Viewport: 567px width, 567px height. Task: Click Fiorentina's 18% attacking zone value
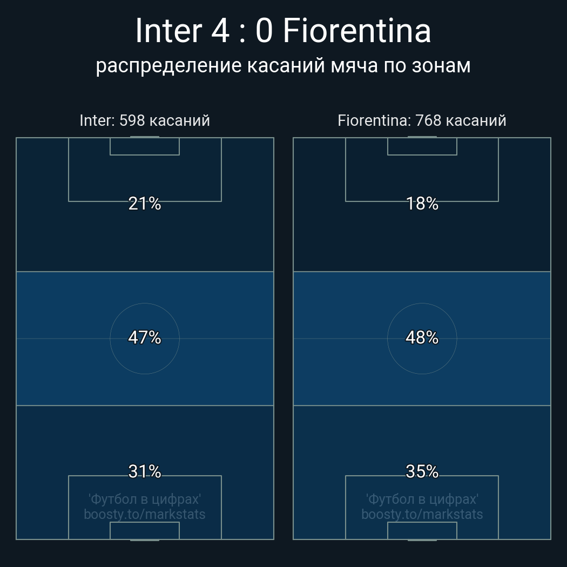422,204
